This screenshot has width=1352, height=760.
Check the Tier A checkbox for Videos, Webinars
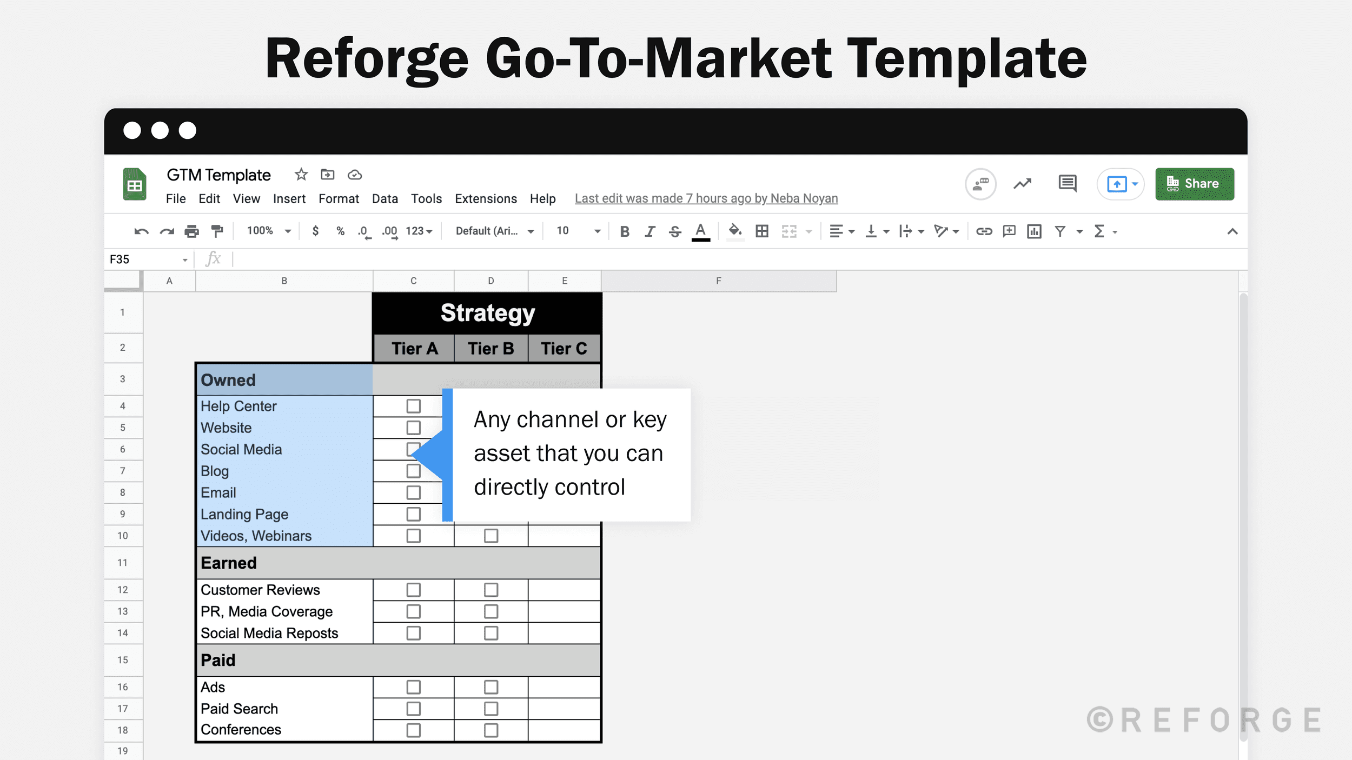coord(413,536)
